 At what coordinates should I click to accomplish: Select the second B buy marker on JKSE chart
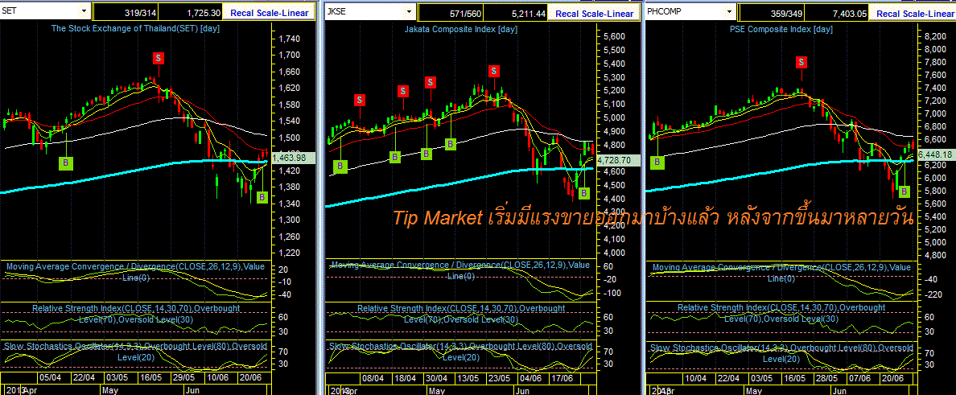coord(394,157)
